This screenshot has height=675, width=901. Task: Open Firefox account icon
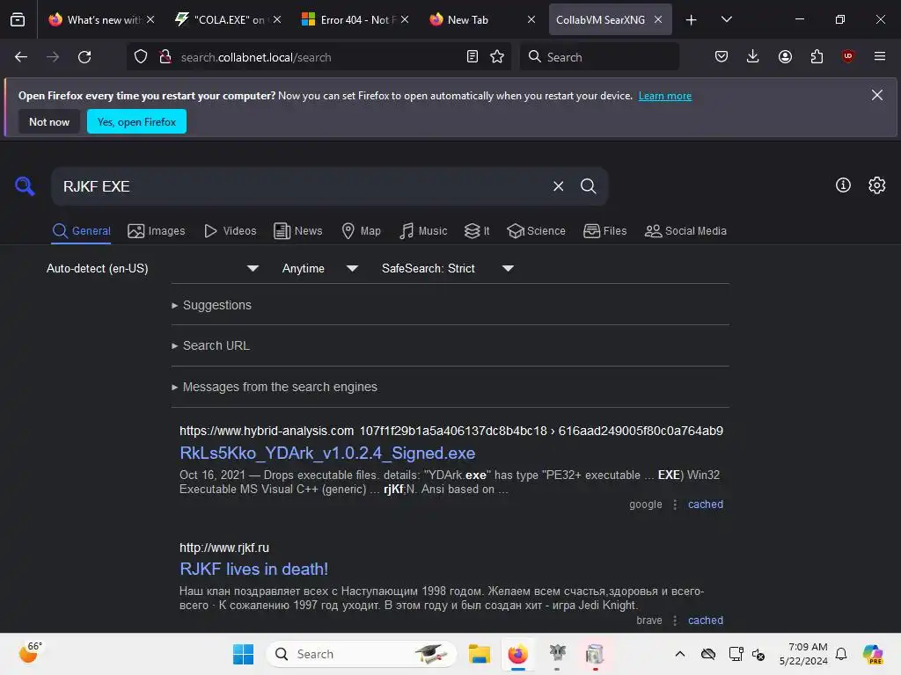[785, 56]
